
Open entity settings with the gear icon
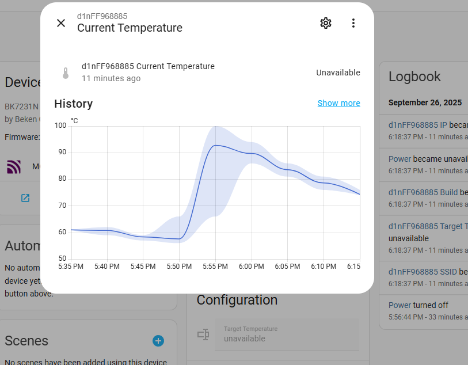326,23
